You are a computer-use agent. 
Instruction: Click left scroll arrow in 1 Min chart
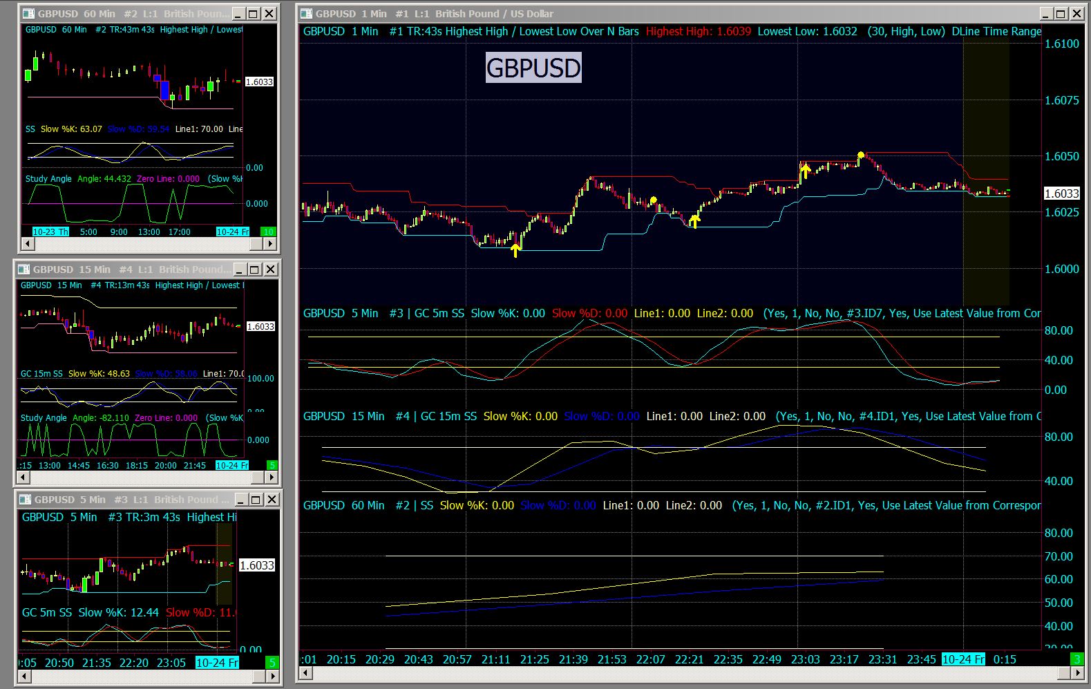(305, 673)
